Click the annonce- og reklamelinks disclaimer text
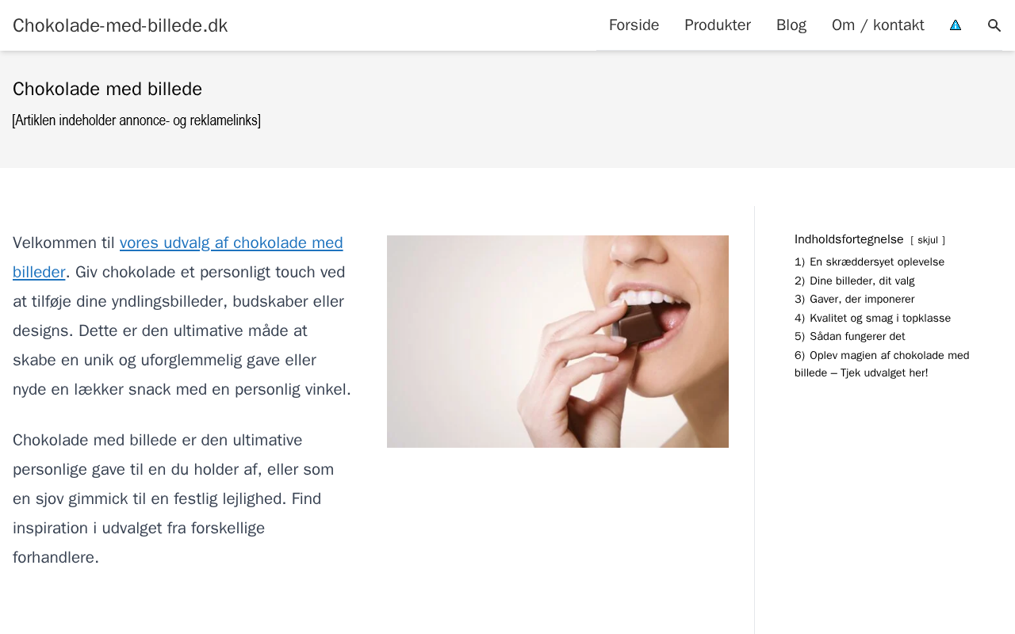The image size is (1015, 634). point(136,120)
